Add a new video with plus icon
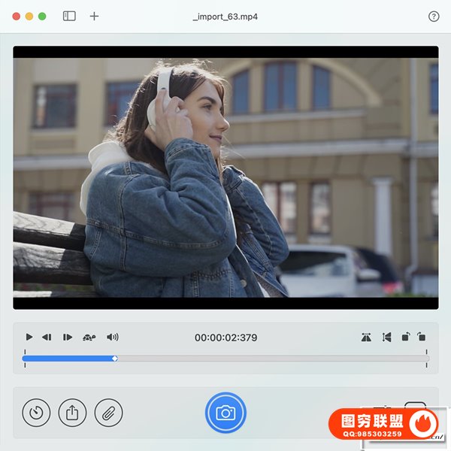The height and width of the screenshot is (451, 451). [94, 16]
